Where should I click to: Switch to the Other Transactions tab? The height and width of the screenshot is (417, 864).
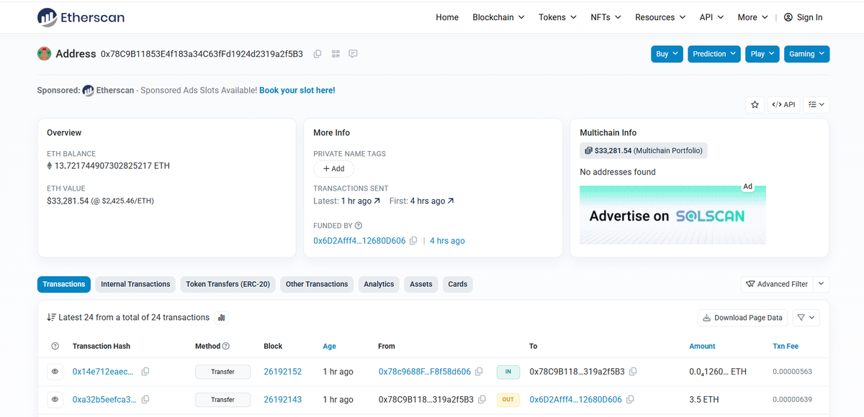tap(317, 284)
